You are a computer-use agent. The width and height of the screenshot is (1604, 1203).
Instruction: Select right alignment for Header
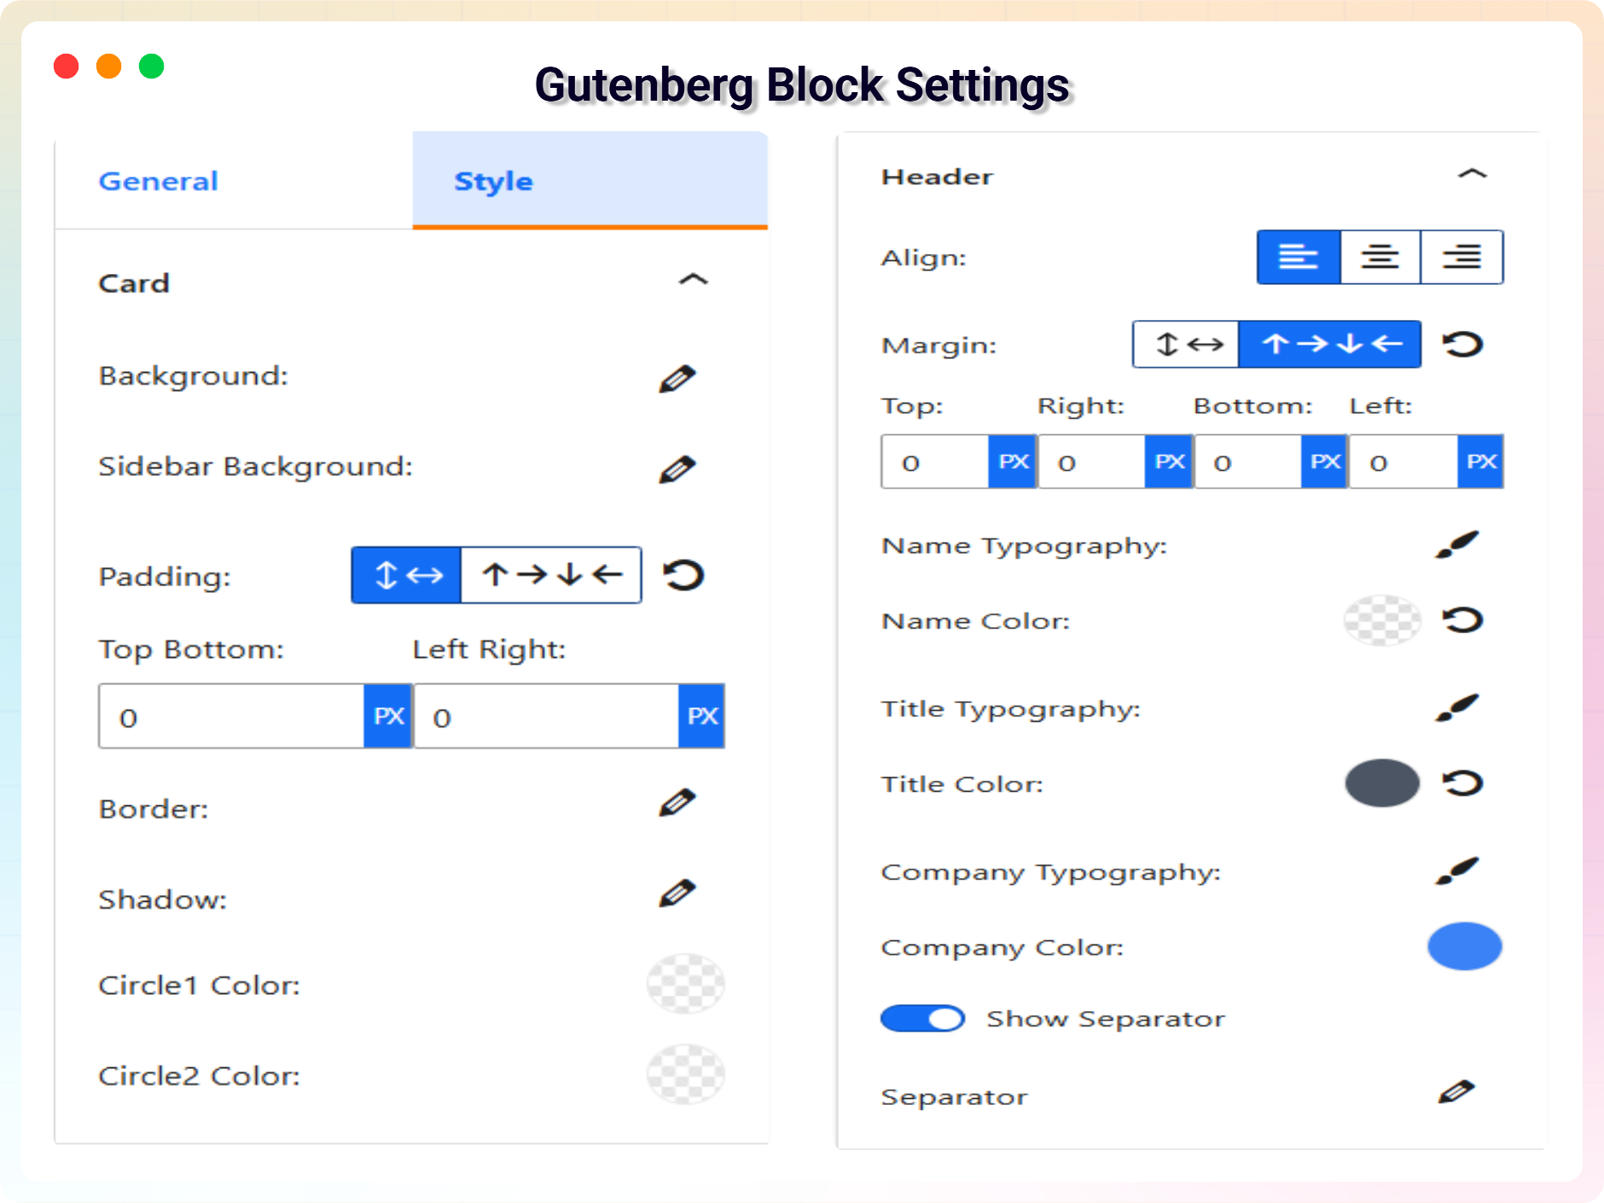1462,257
